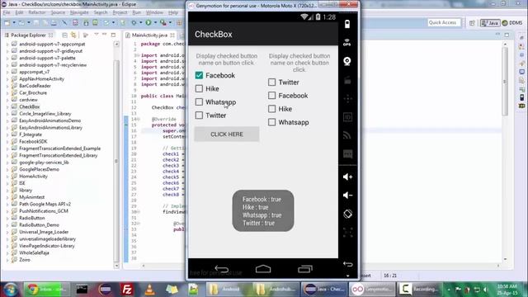
Task: Switch to the MainActivity.java editor tab
Action: (149, 35)
